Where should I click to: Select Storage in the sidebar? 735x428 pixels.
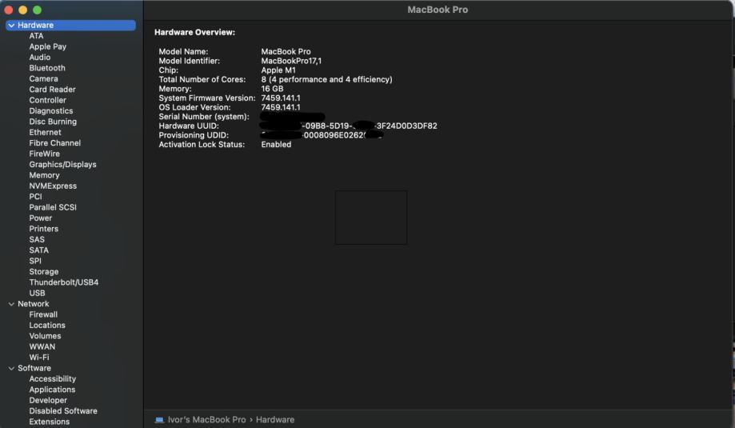[x=44, y=272]
